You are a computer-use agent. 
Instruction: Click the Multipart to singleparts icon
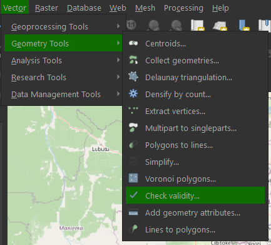pos(133,127)
